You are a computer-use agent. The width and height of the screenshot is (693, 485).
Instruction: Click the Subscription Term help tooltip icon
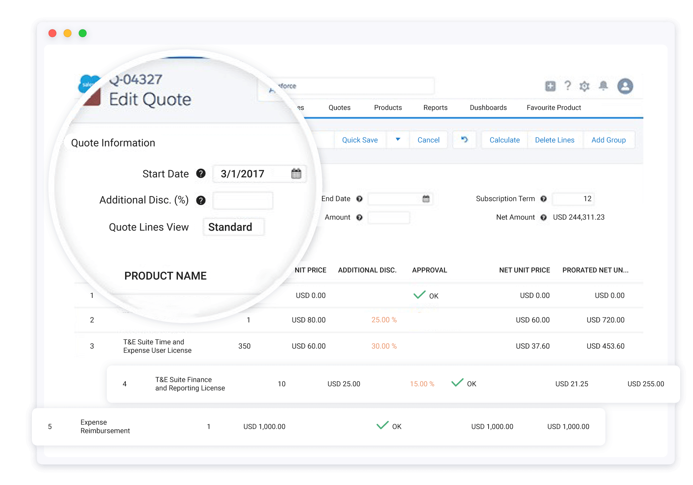543,199
